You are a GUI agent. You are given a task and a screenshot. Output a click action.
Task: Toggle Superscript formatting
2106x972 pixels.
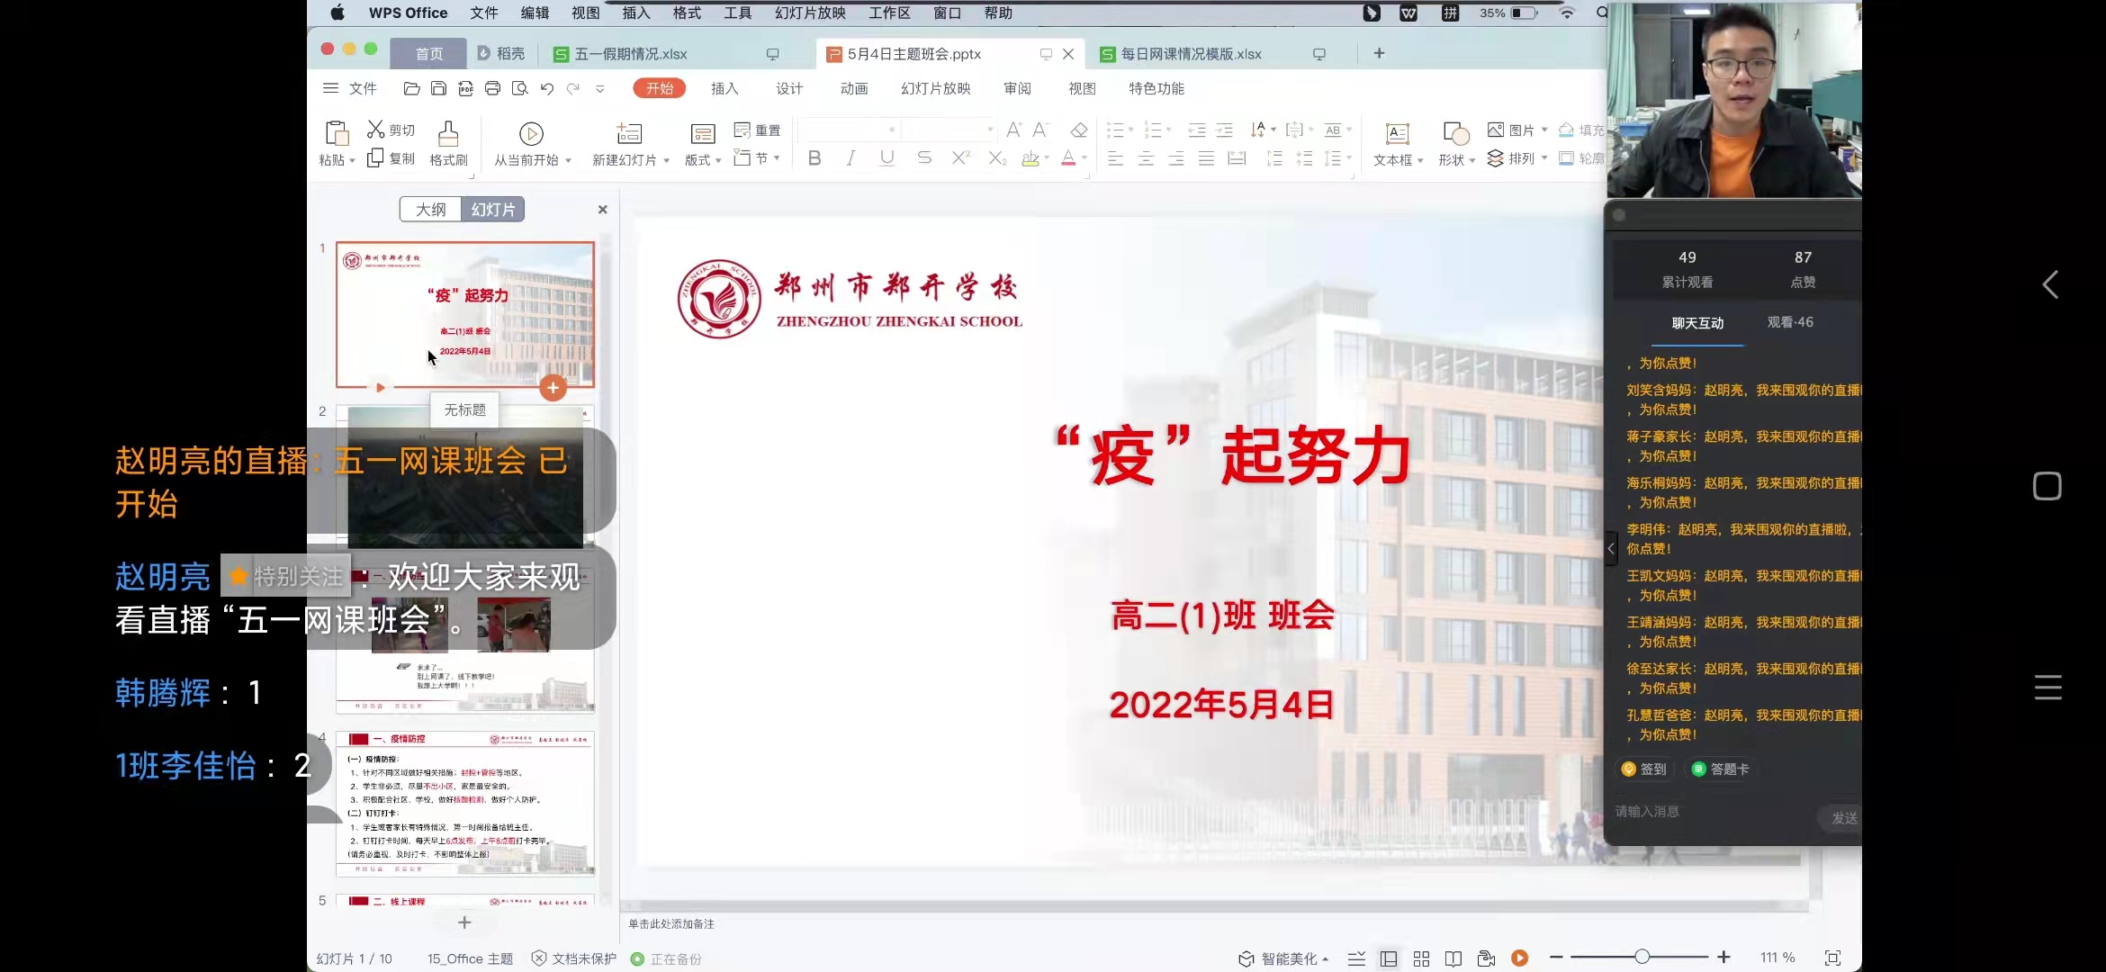tap(961, 158)
